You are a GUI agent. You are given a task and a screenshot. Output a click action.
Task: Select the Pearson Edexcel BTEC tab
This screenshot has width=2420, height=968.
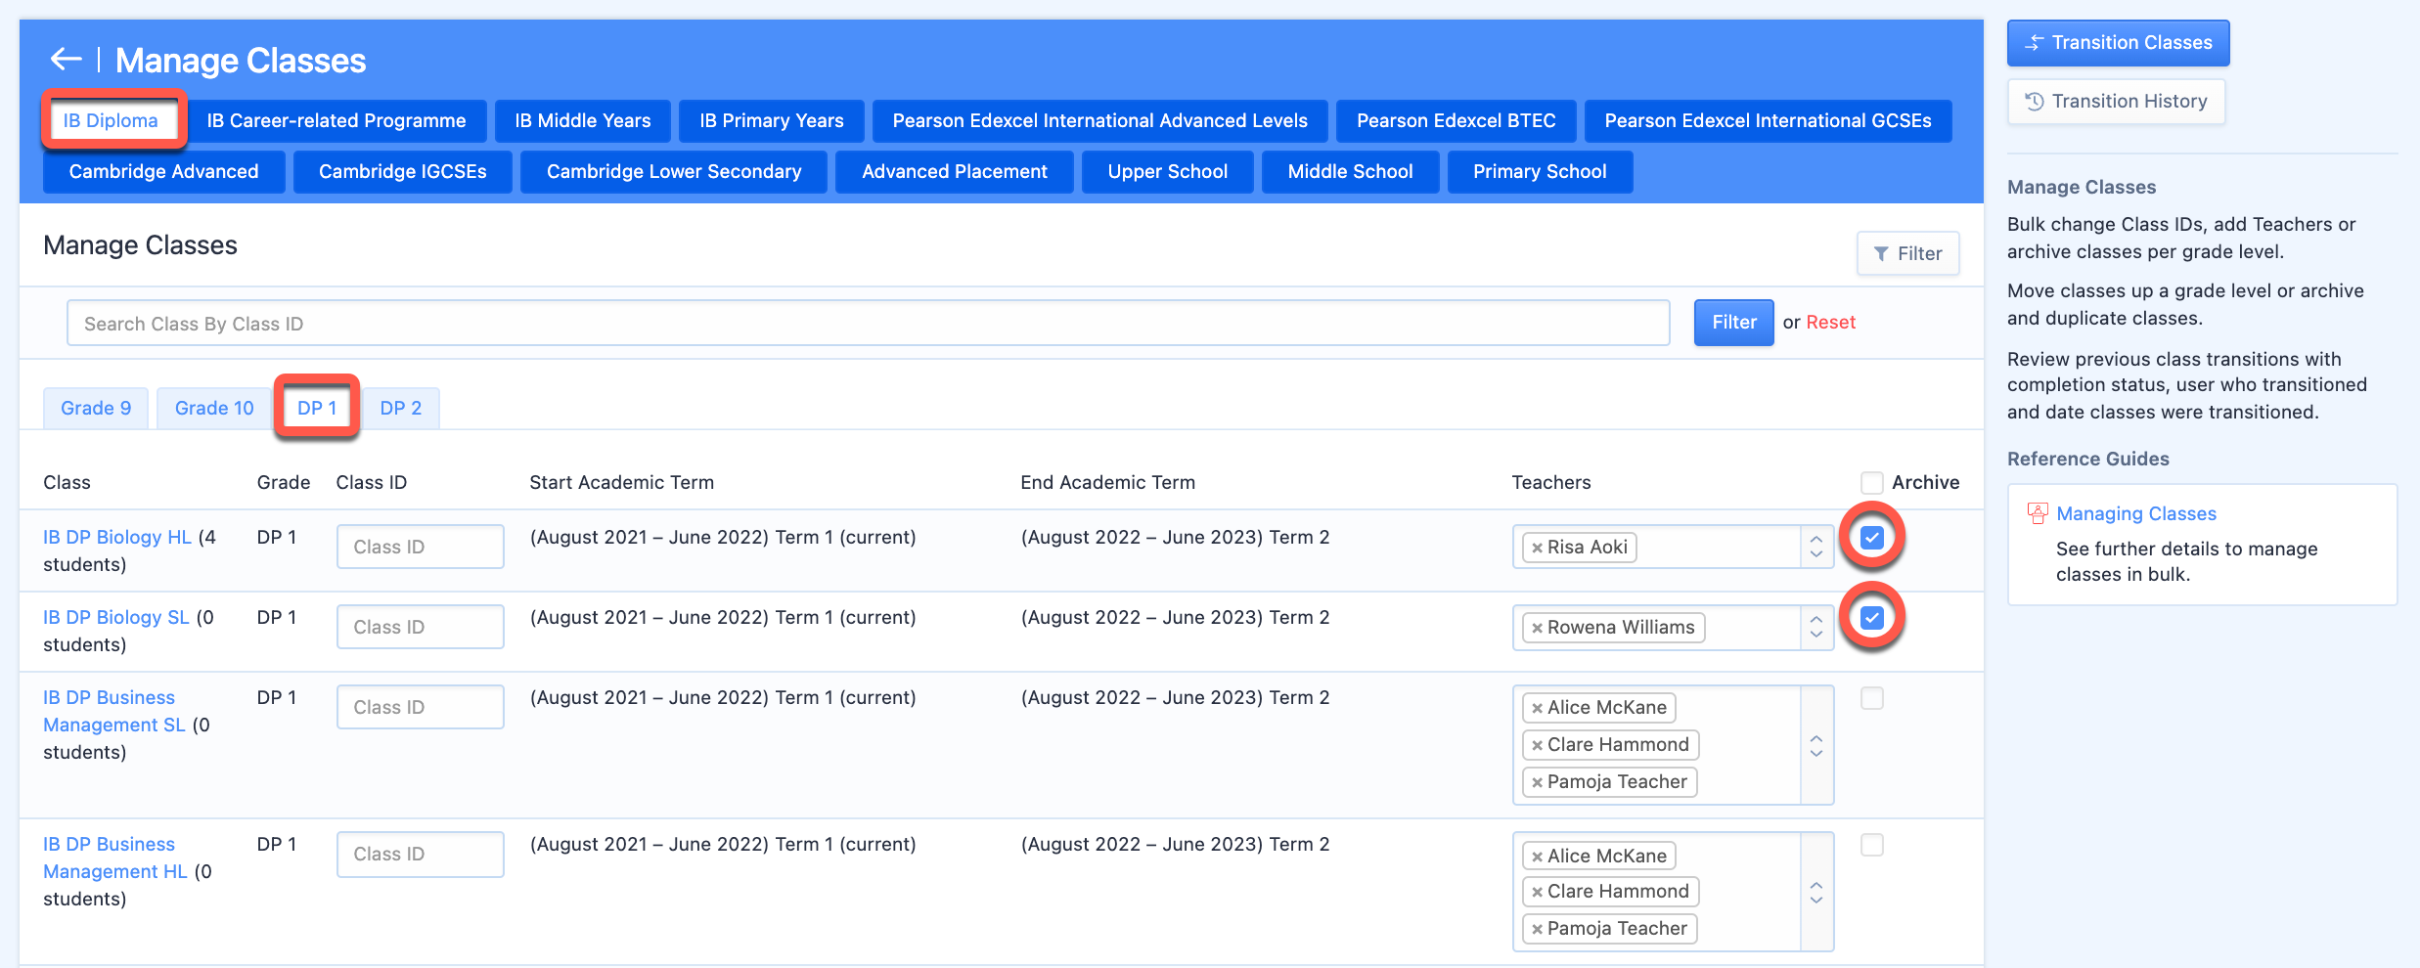point(1456,120)
